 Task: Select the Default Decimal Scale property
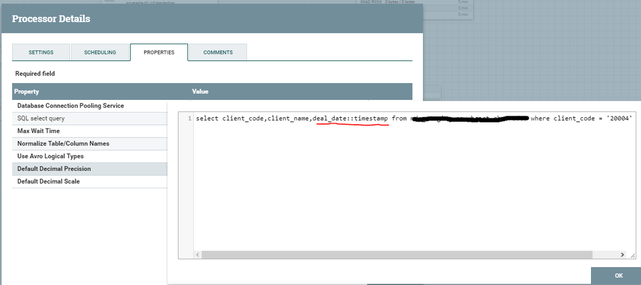tap(90, 182)
